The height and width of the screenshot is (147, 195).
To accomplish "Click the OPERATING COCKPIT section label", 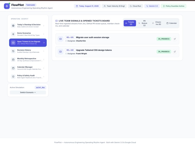I will [20, 19].
